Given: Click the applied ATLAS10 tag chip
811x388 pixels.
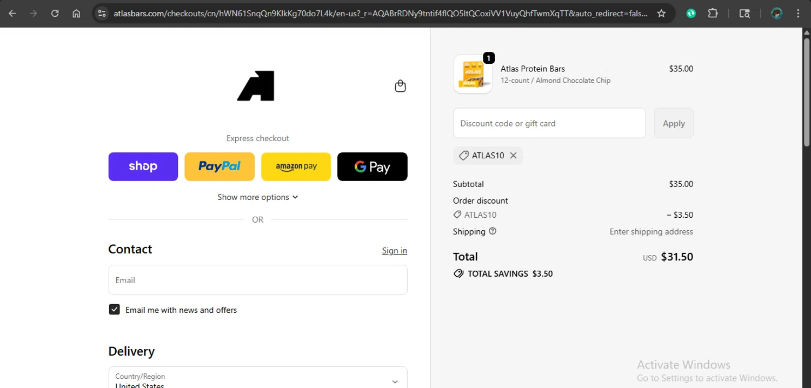Looking at the screenshot, I should click(x=488, y=156).
